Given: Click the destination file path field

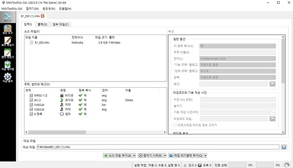Looking at the screenshot, I should click(x=158, y=147).
